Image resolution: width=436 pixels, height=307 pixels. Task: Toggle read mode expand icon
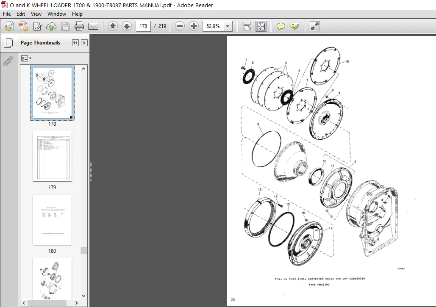tap(315, 26)
